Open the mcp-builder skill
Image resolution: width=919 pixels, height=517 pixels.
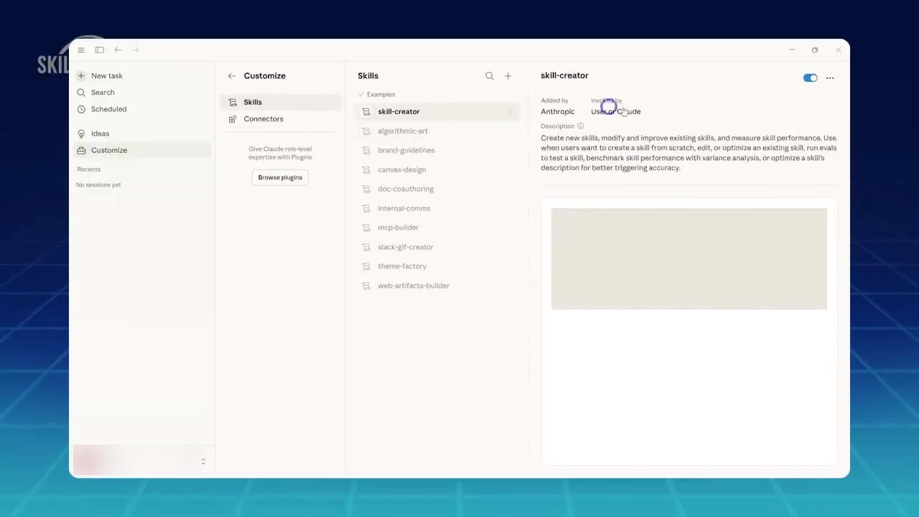pos(437,228)
